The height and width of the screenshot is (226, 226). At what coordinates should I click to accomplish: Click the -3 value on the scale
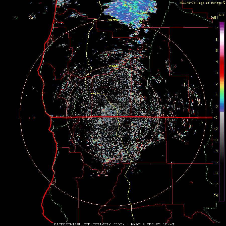click(216, 140)
